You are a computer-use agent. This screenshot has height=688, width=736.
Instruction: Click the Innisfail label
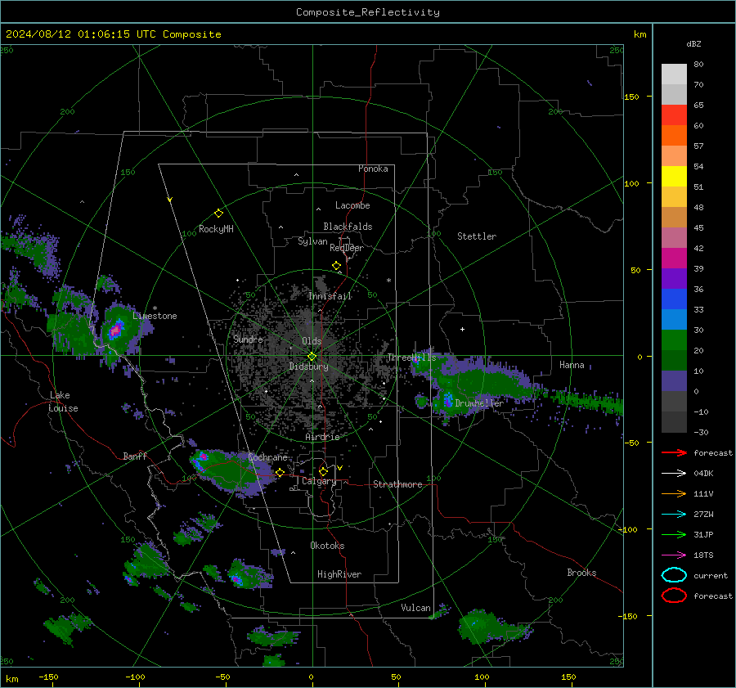coord(330,296)
